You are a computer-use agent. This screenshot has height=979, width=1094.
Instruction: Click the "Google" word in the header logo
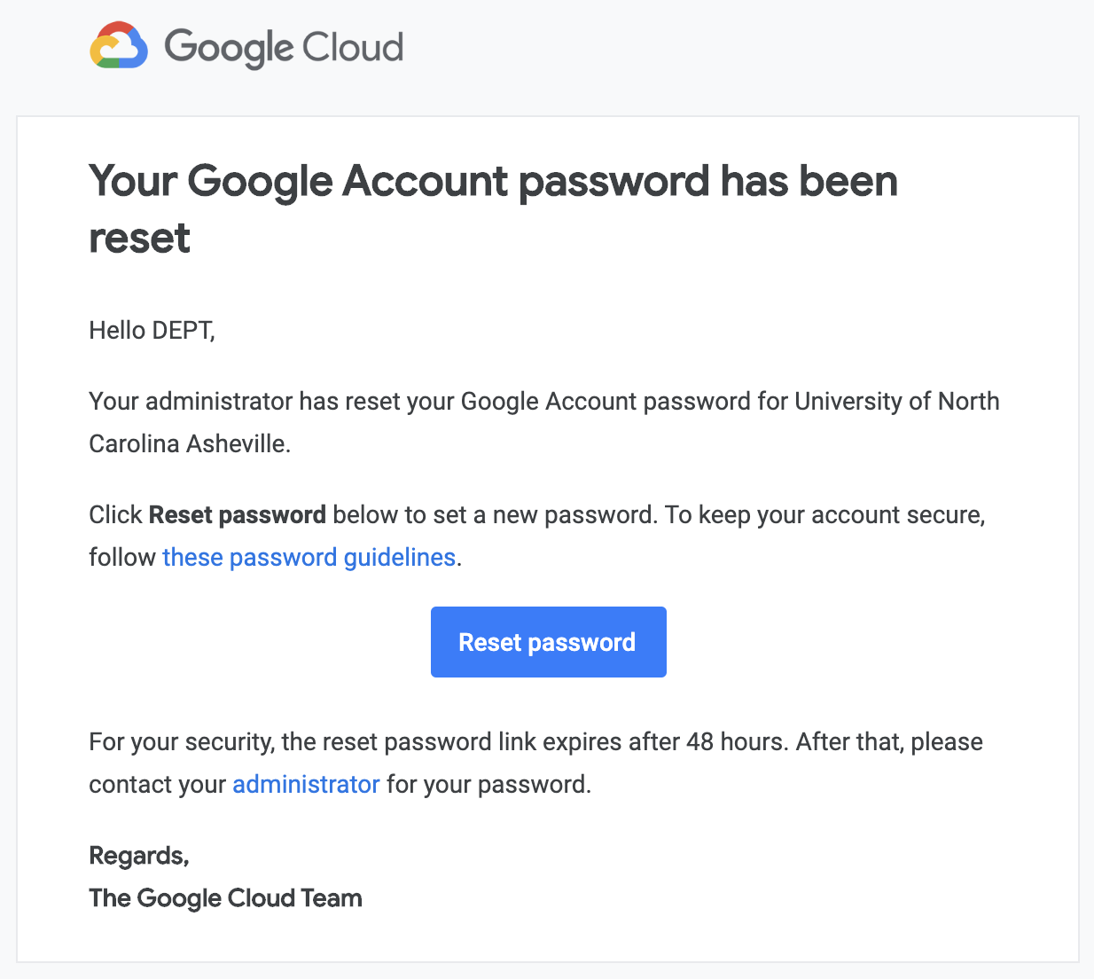pyautogui.click(x=229, y=47)
